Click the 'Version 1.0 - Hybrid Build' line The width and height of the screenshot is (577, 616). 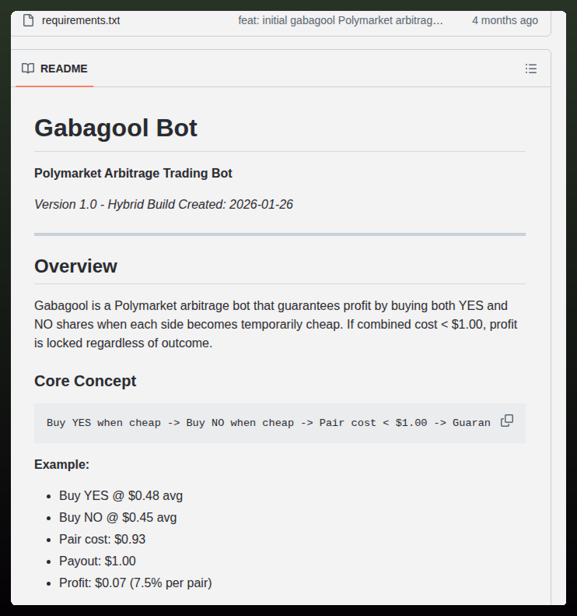163,205
